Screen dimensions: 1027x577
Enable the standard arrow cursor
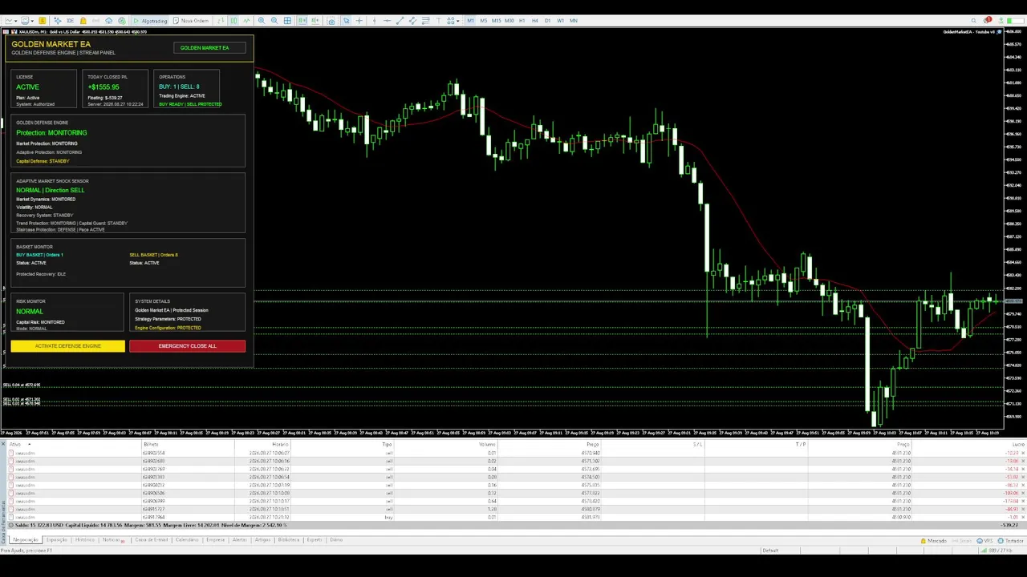(346, 21)
